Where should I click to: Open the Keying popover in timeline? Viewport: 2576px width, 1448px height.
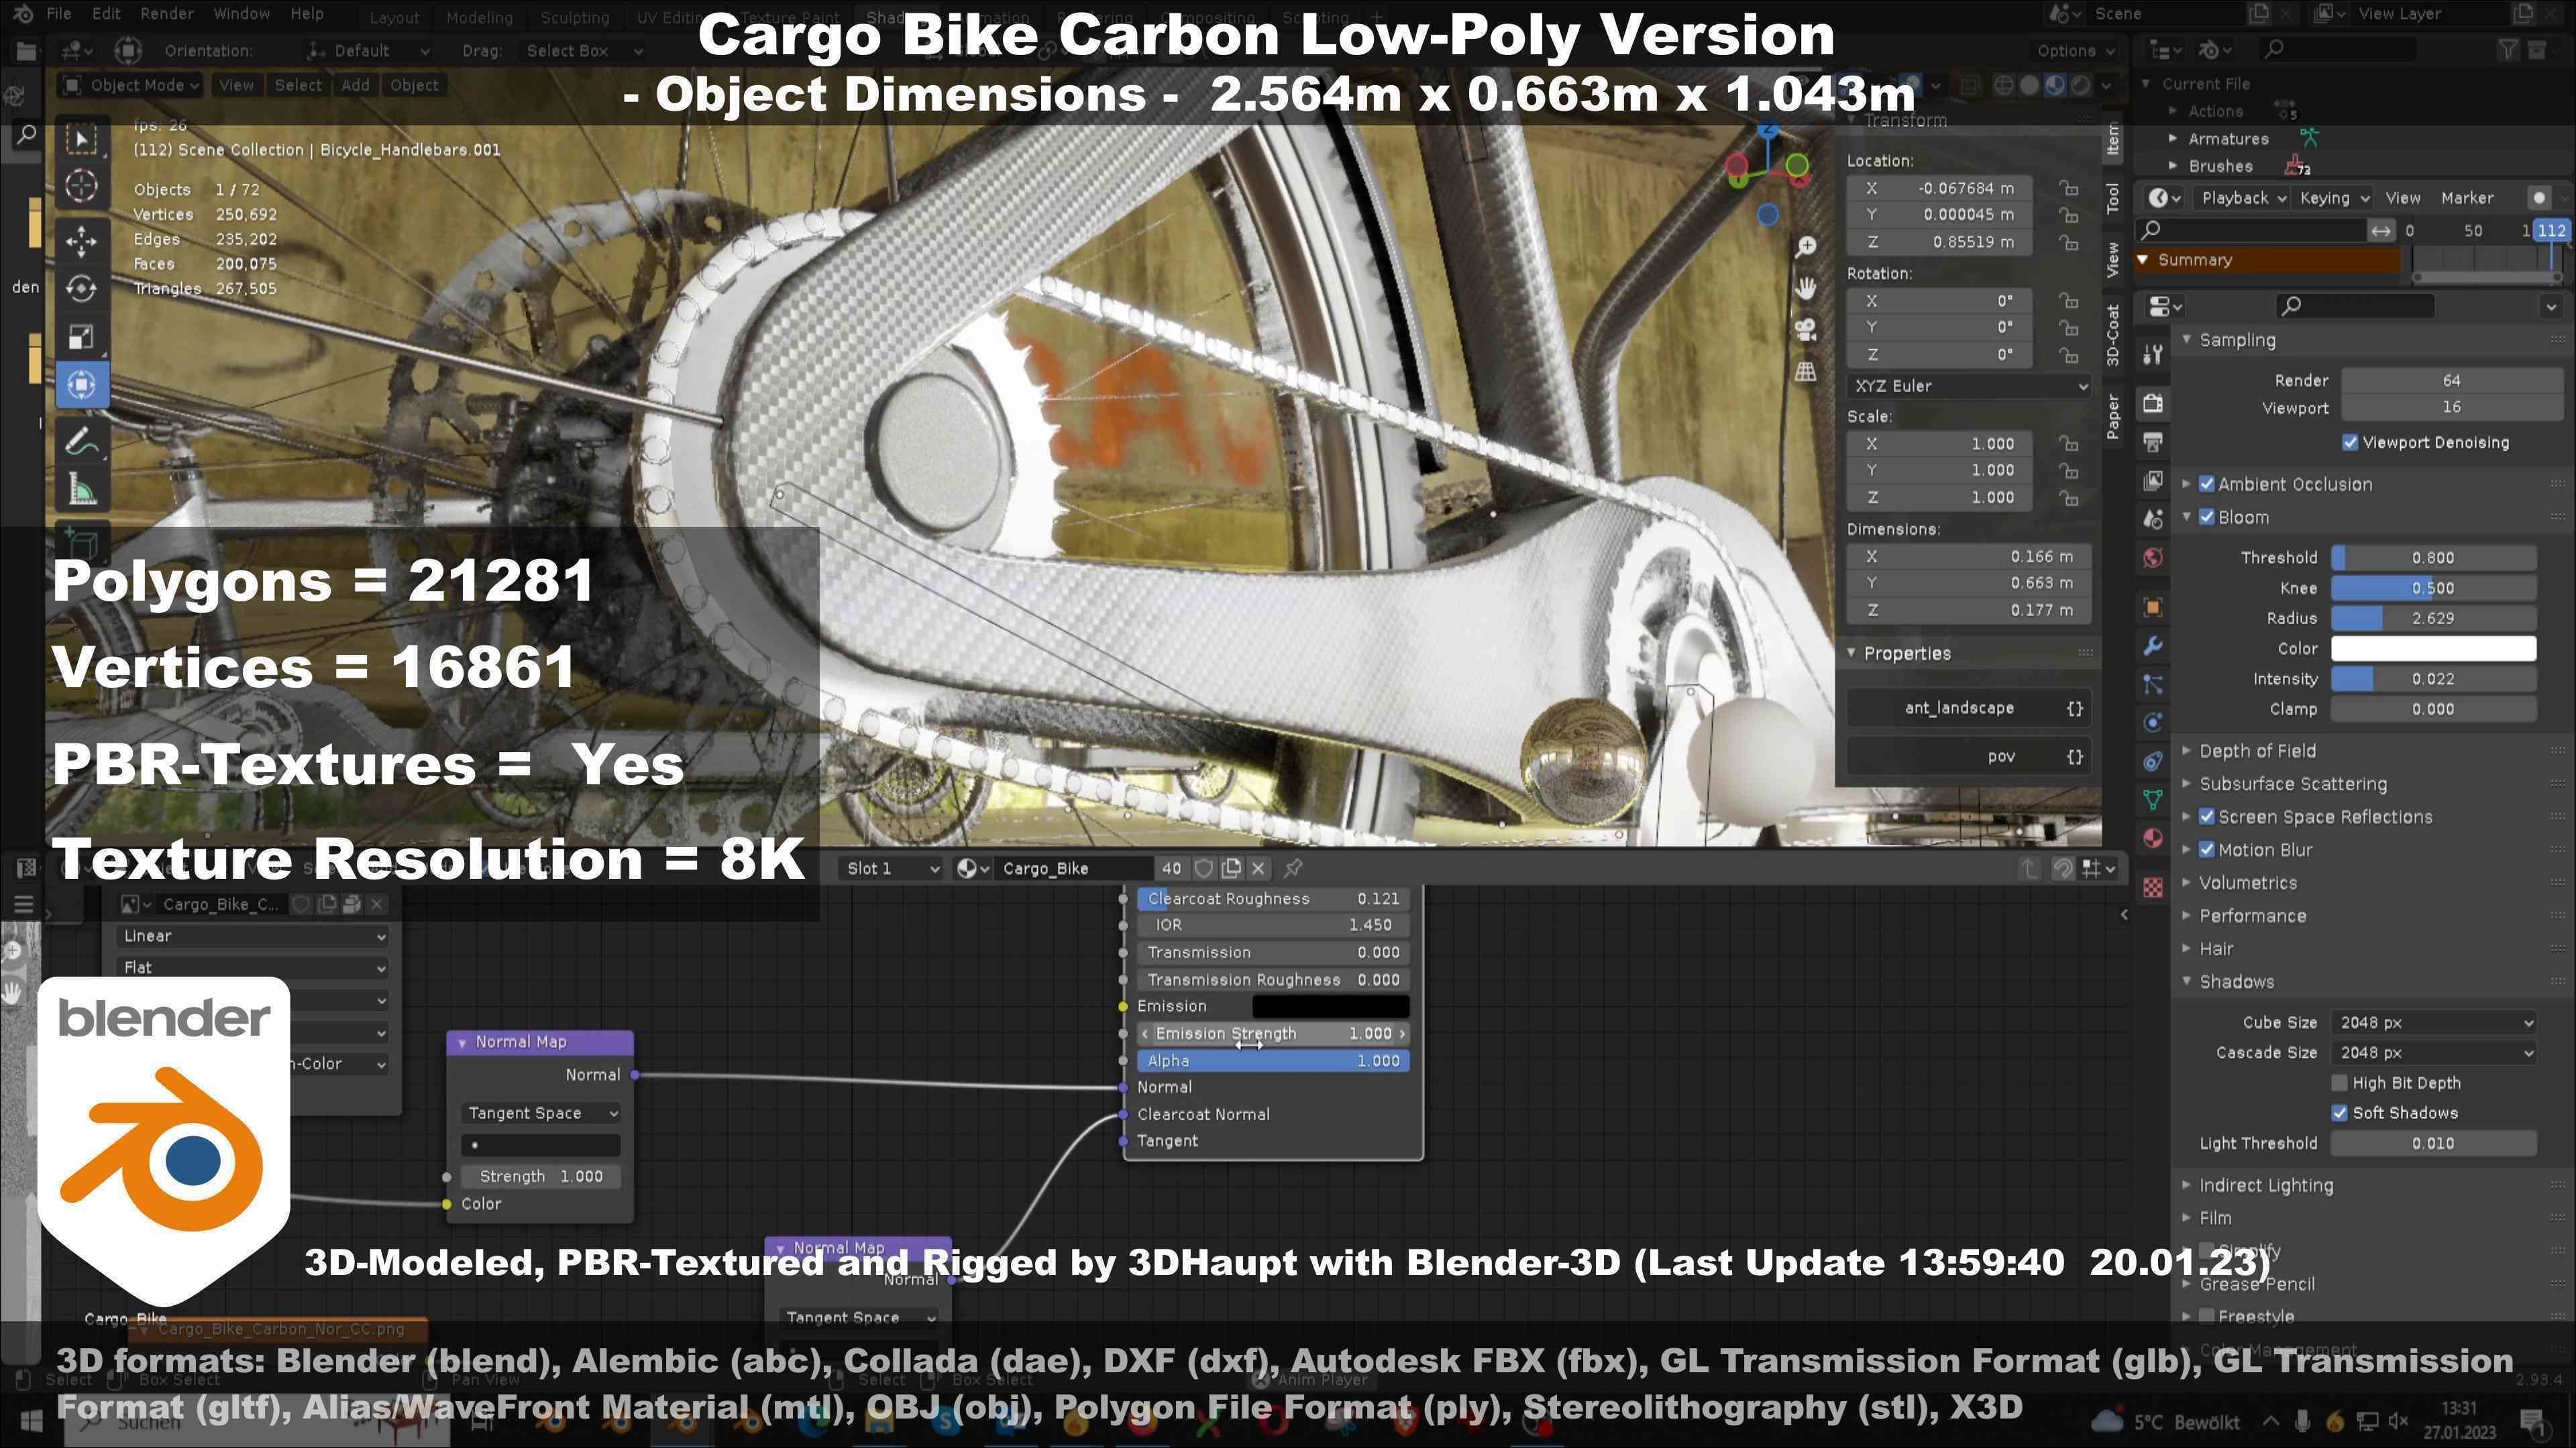coord(2333,198)
